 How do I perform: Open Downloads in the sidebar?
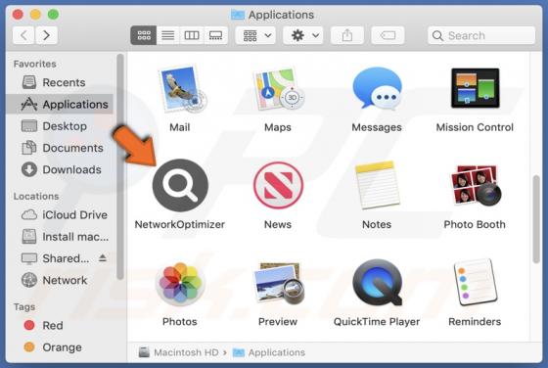point(60,169)
